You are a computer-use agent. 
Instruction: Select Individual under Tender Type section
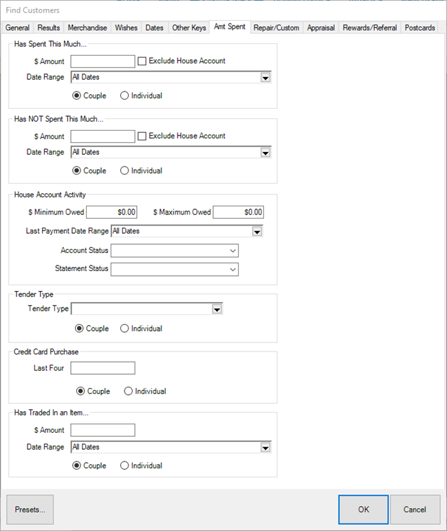pyautogui.click(x=124, y=329)
